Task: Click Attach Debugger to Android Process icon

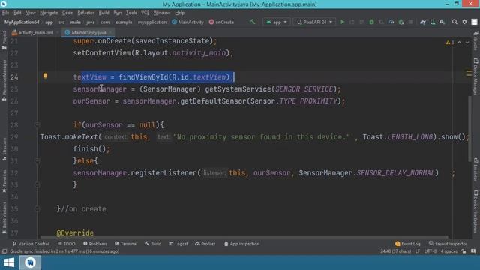Action: (x=401, y=22)
